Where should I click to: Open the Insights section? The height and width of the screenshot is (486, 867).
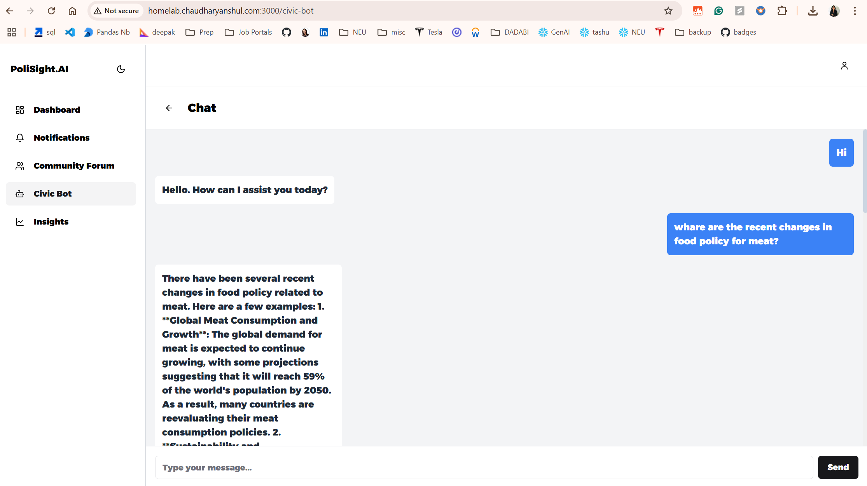tap(51, 222)
